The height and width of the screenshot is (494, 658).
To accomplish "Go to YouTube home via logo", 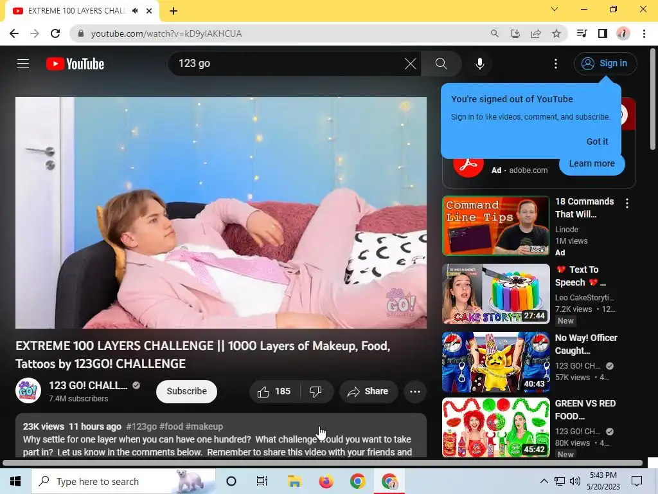I will pyautogui.click(x=75, y=64).
